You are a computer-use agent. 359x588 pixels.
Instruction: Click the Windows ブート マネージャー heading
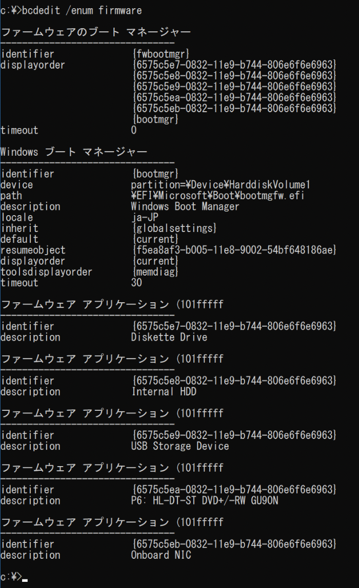coord(74,152)
